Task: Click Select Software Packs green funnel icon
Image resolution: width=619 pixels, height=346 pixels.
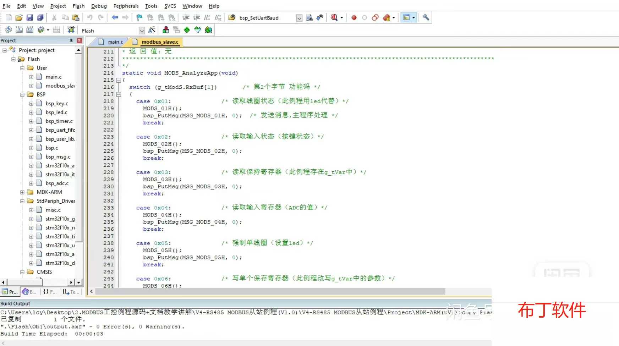Action: (x=198, y=30)
